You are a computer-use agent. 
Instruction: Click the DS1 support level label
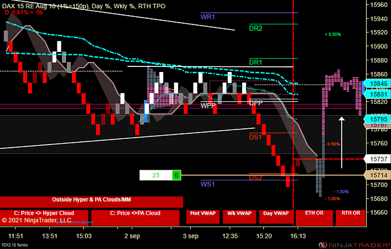[x=255, y=137]
